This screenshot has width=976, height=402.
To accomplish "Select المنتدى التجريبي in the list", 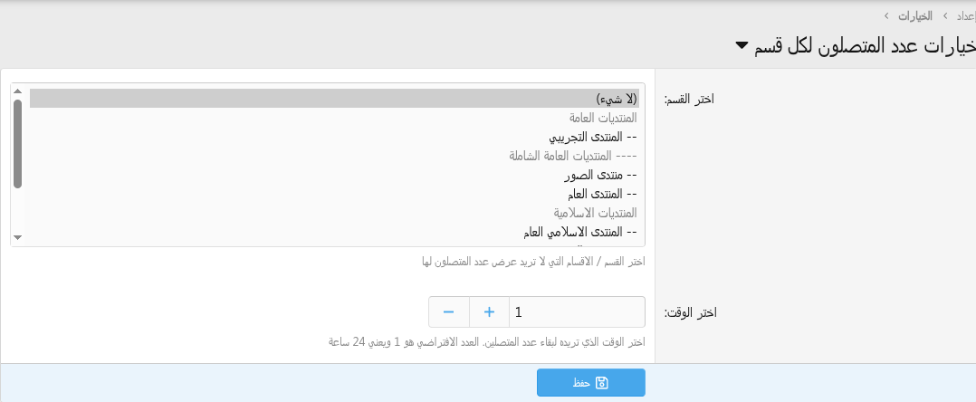I will [x=593, y=137].
